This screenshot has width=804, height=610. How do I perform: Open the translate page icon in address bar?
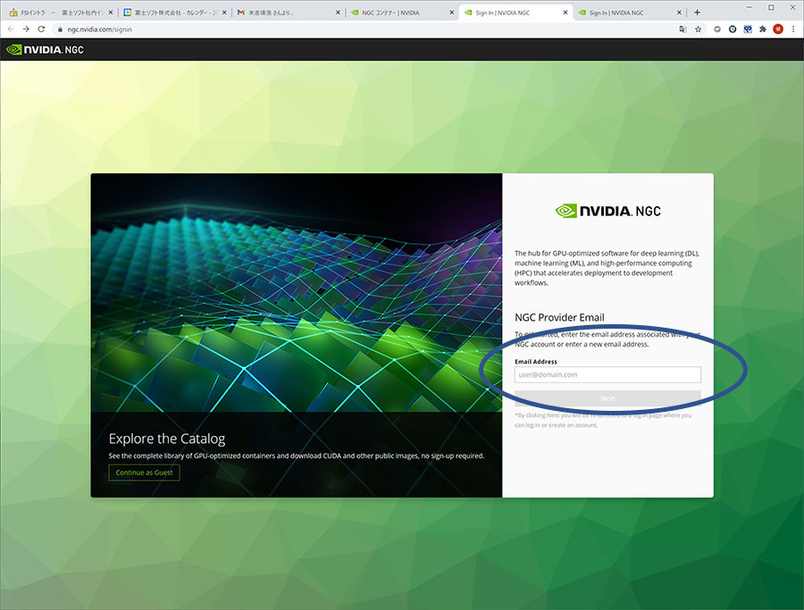pos(683,29)
